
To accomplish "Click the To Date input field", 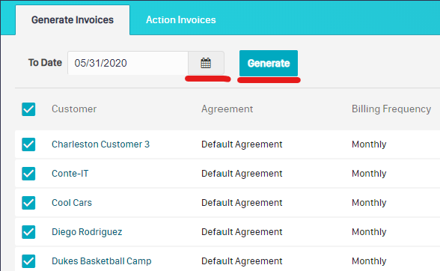I will (x=128, y=63).
